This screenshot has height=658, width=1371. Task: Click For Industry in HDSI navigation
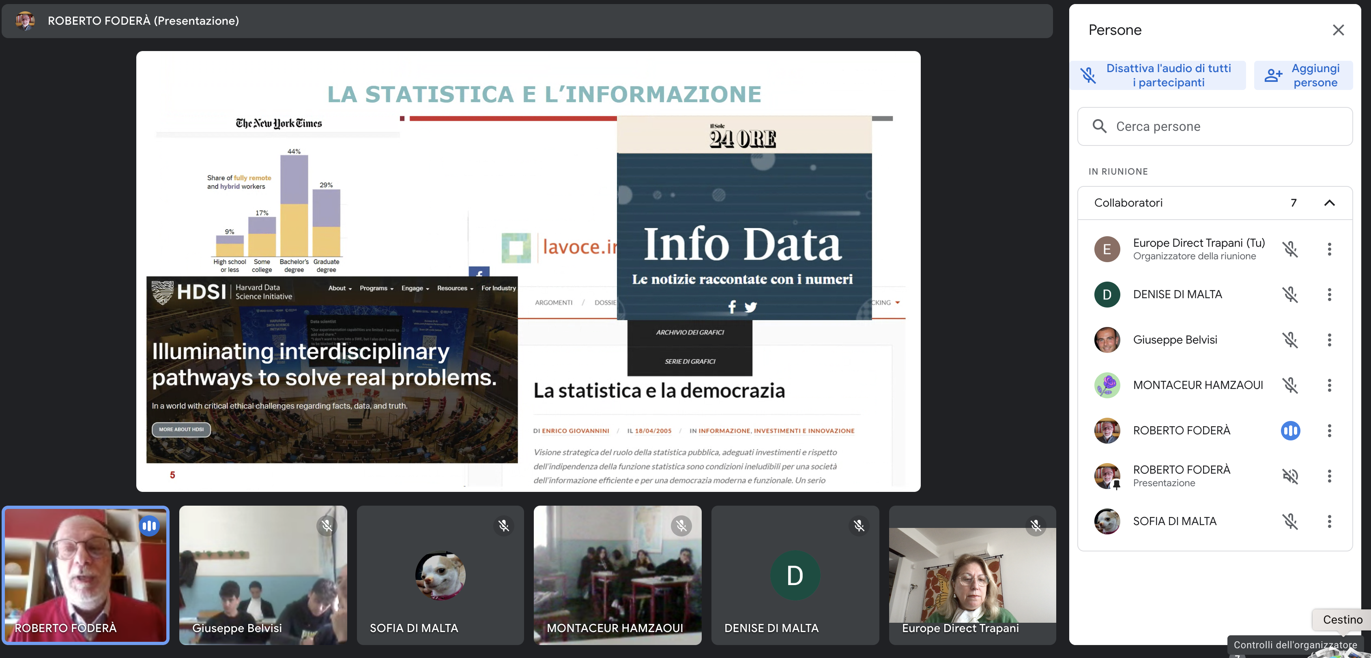[x=499, y=288]
